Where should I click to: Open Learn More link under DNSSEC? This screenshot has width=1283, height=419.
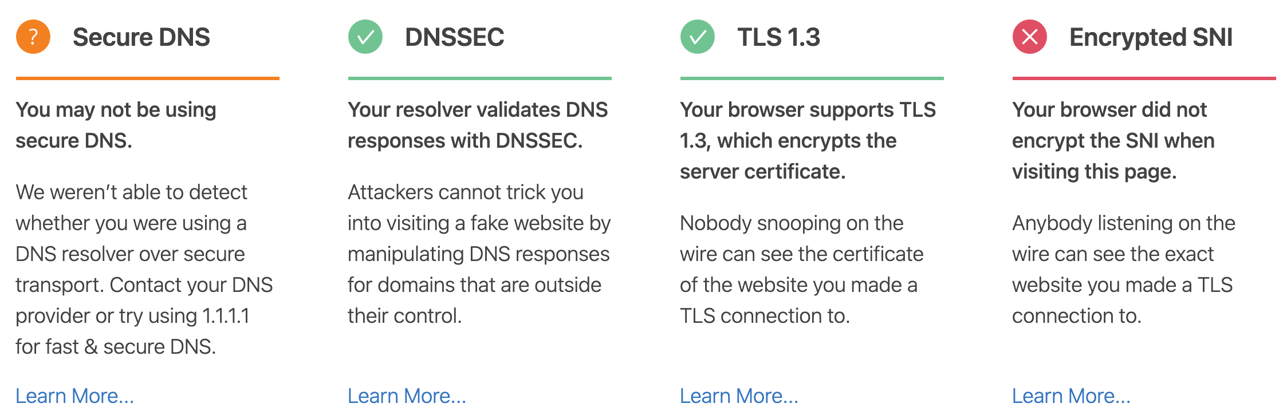click(x=407, y=396)
